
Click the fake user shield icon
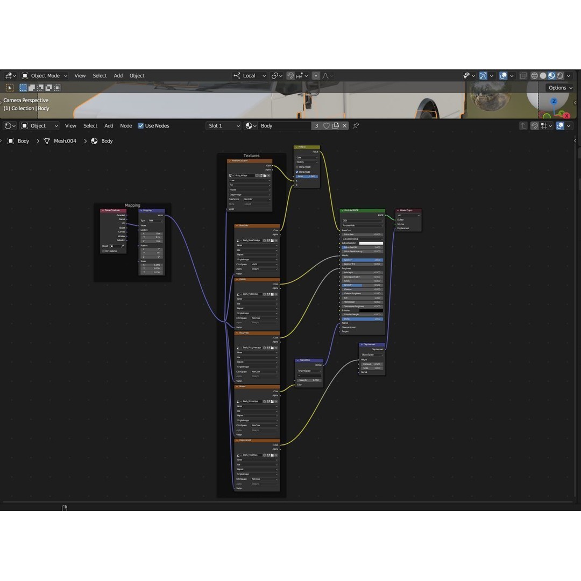(326, 125)
